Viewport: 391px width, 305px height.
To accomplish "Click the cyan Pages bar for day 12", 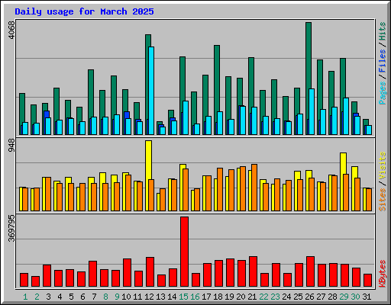I will point(151,91).
